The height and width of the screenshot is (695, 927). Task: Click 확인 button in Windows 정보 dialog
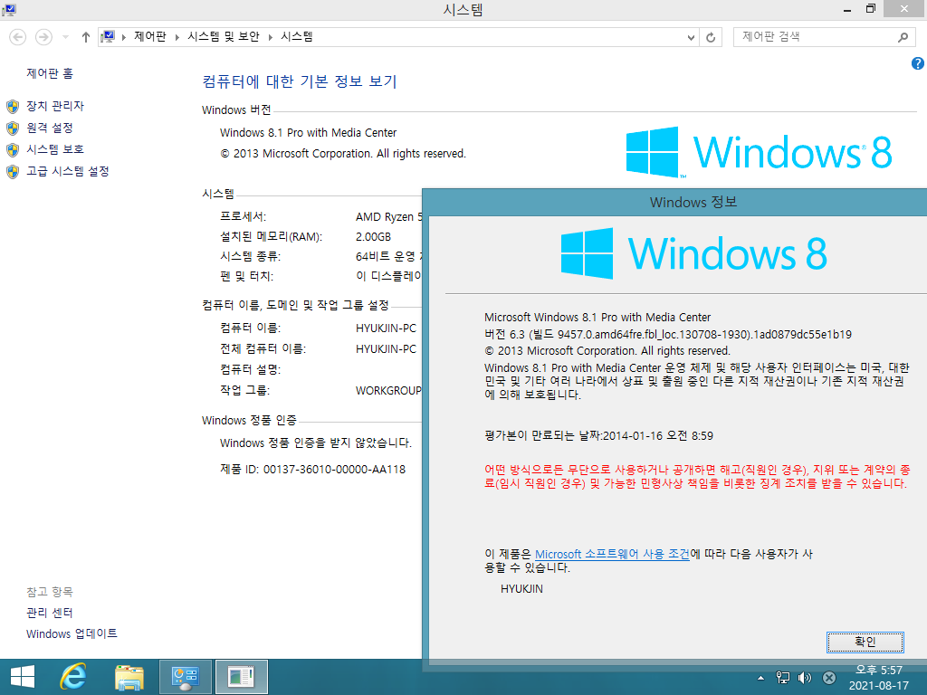tap(865, 642)
